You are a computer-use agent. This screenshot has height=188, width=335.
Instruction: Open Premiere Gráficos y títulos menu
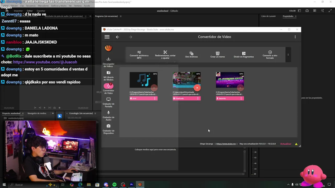(x=59, y=6)
